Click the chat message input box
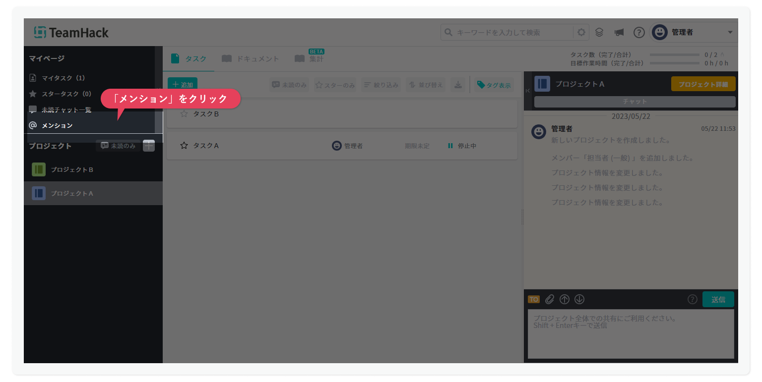Image resolution: width=762 pixels, height=382 pixels. click(x=631, y=333)
